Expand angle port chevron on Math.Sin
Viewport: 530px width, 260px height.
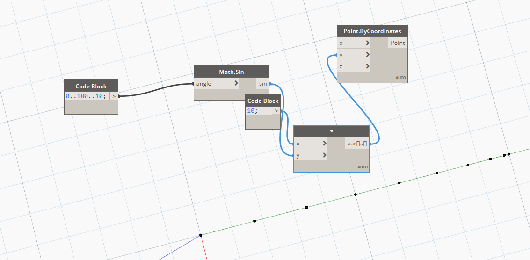pyautogui.click(x=236, y=84)
